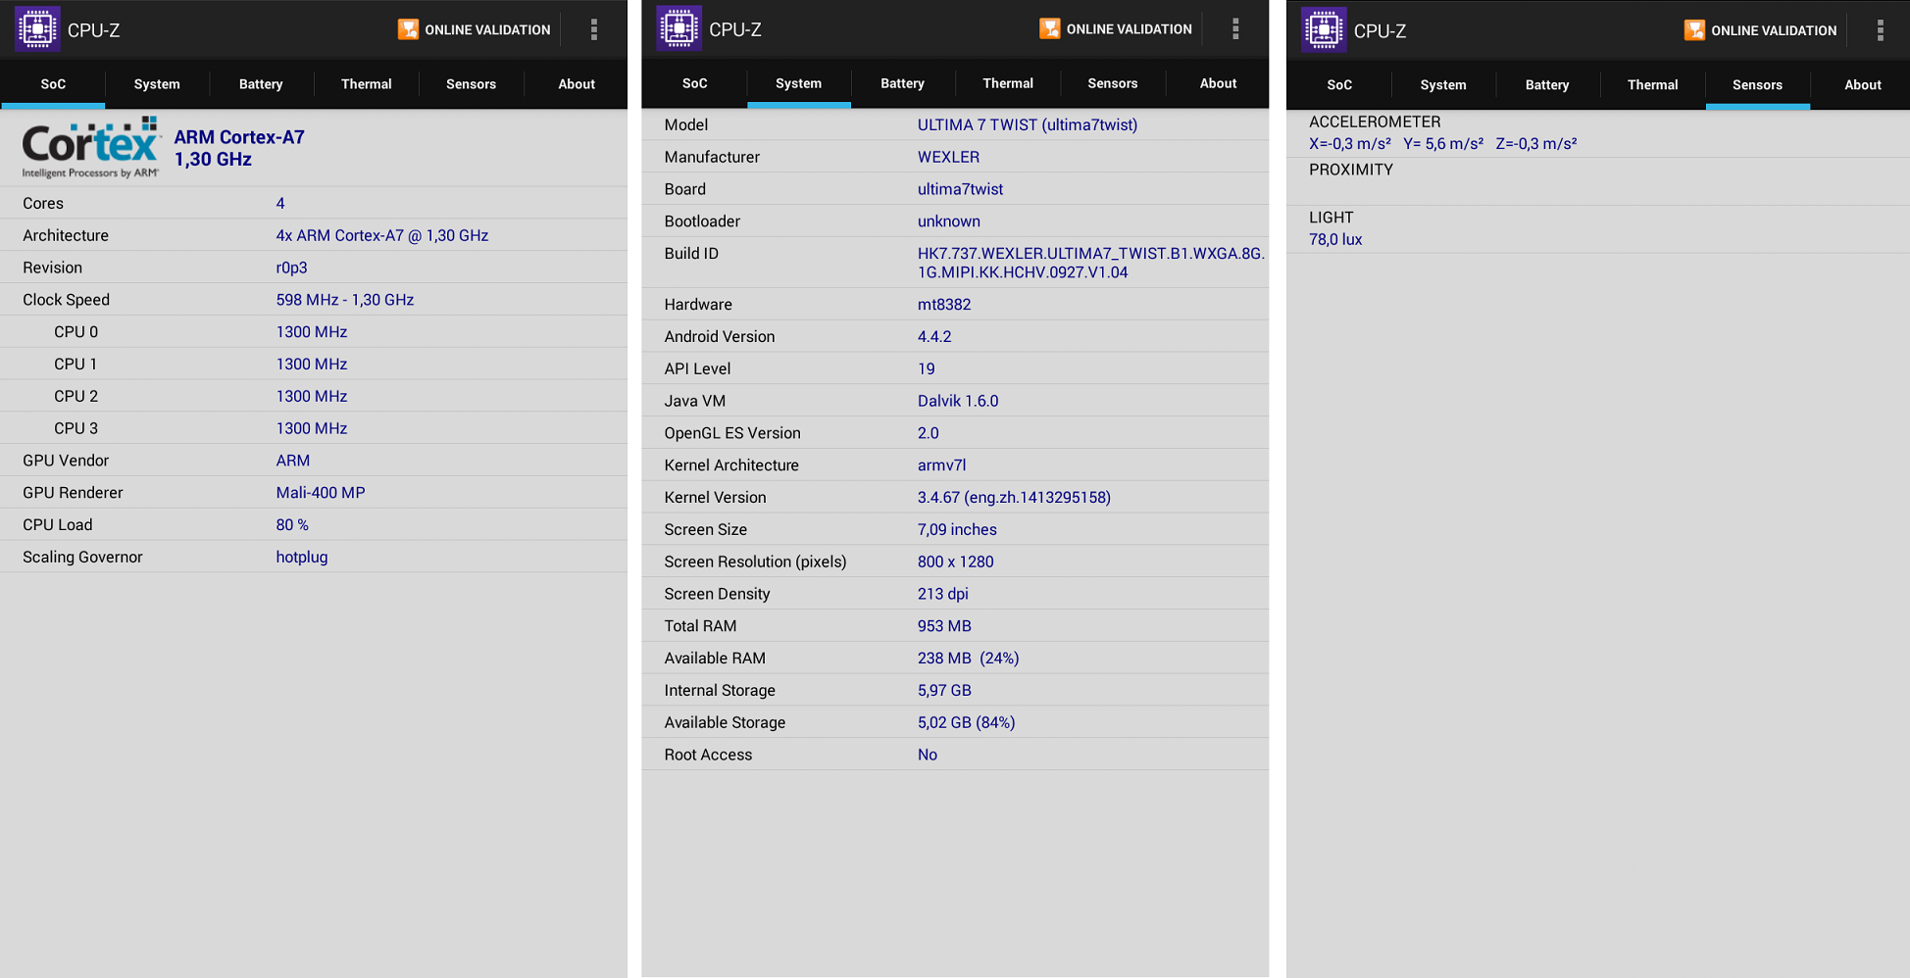The width and height of the screenshot is (1910, 978).
Task: Open the About tab in the left screen
Action: tap(577, 84)
